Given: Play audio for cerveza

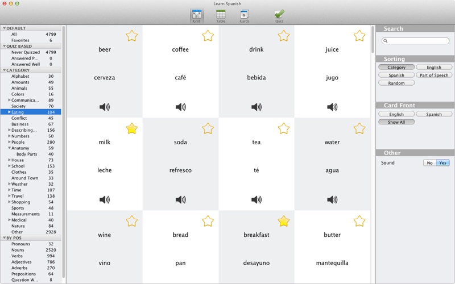Looking at the screenshot, I should [x=105, y=107].
